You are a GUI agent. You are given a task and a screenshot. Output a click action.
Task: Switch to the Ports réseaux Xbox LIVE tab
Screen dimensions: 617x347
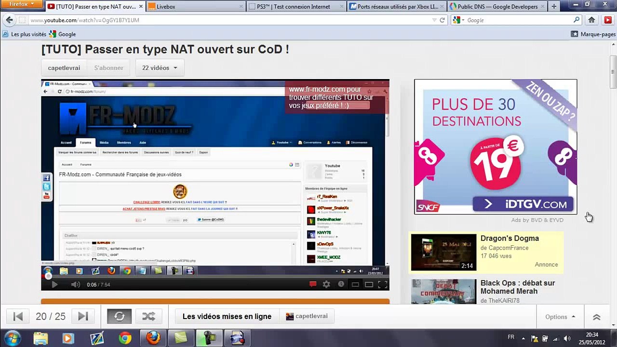click(395, 7)
